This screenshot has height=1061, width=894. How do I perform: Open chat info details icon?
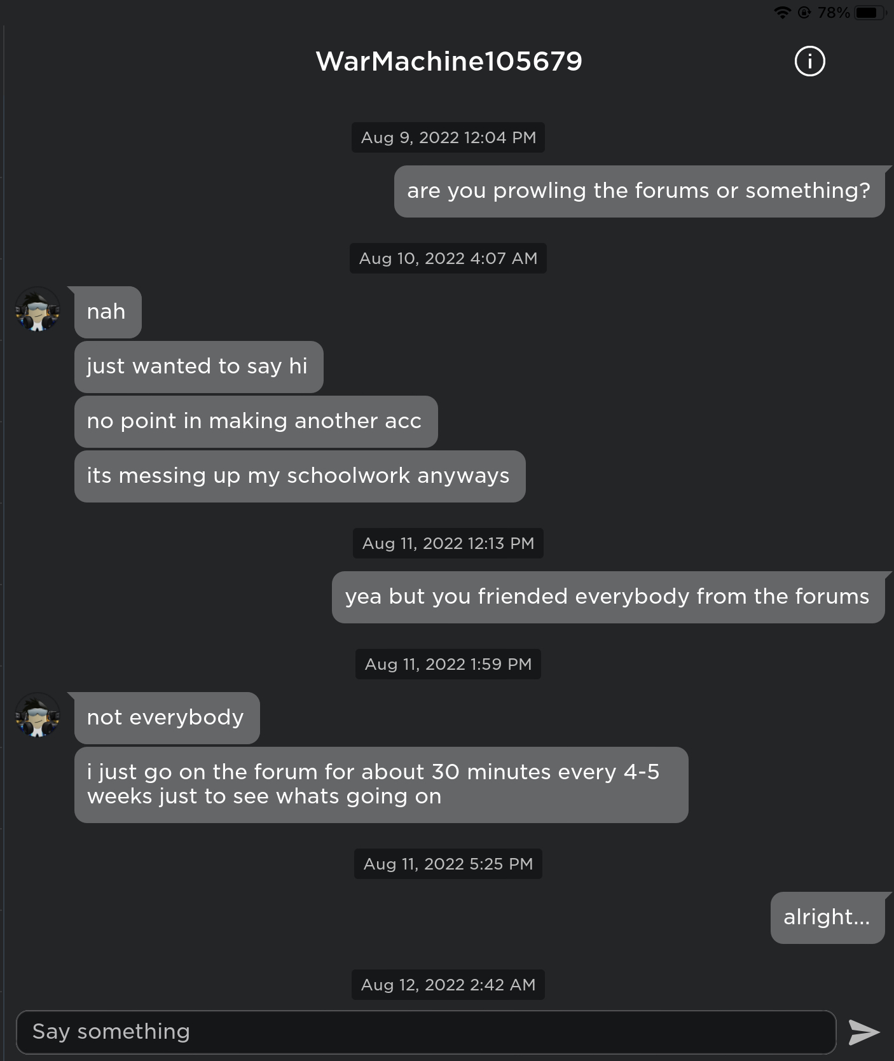pyautogui.click(x=809, y=62)
